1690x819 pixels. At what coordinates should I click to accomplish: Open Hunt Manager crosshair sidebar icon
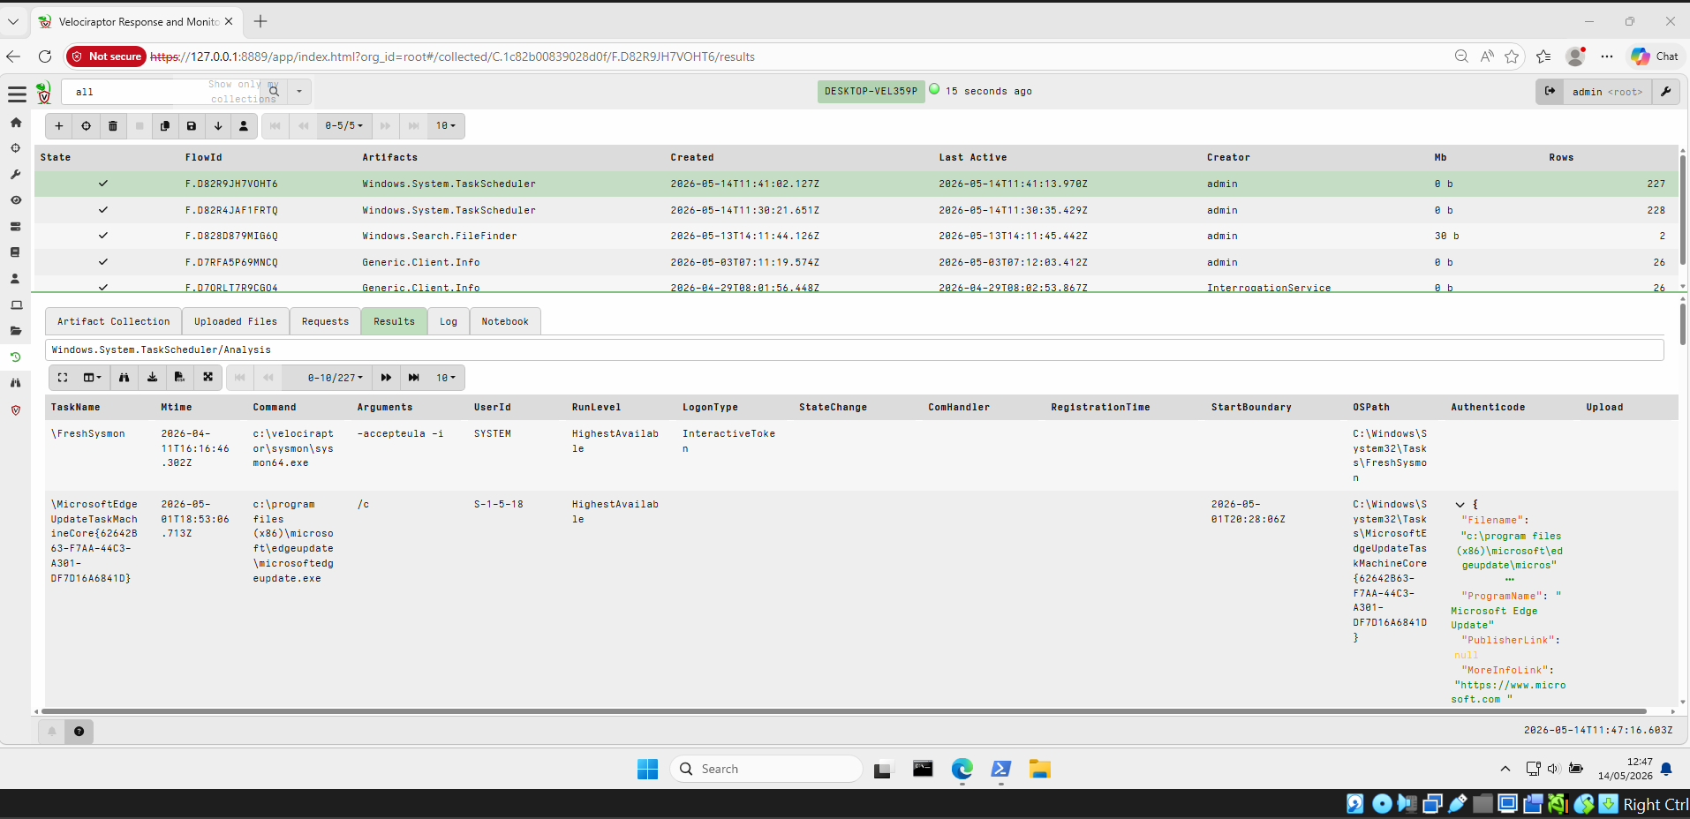[15, 148]
